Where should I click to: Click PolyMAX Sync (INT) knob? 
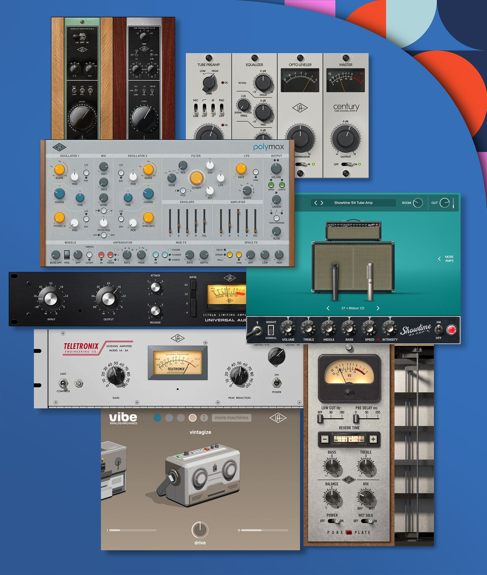148,217
